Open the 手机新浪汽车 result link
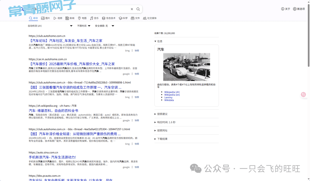This screenshot has height=181, width=310. coord(52,157)
